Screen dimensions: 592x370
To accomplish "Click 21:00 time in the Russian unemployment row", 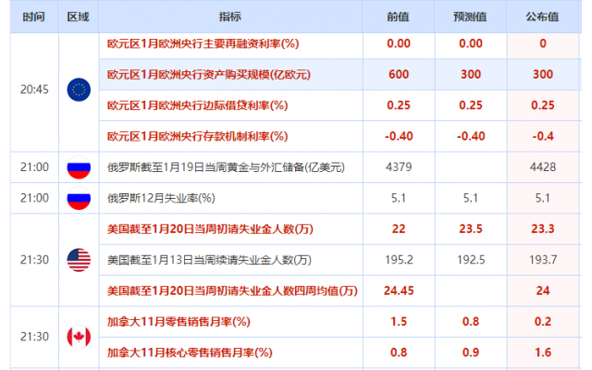I will coord(34,198).
